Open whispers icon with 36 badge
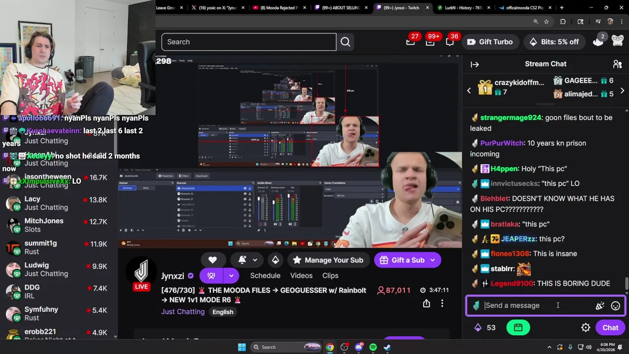The image size is (629, 354). pyautogui.click(x=450, y=42)
